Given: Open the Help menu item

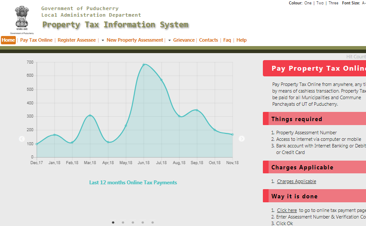Looking at the screenshot, I should point(241,40).
